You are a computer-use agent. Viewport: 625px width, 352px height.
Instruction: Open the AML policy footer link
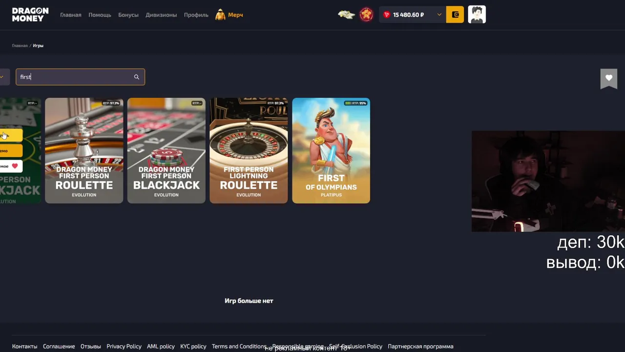(x=161, y=346)
